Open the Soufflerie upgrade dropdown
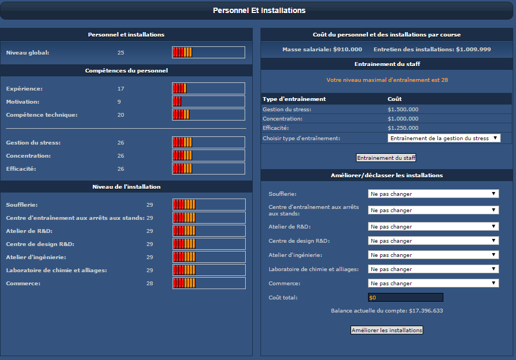Viewport: 516px width, 360px height. [433, 194]
